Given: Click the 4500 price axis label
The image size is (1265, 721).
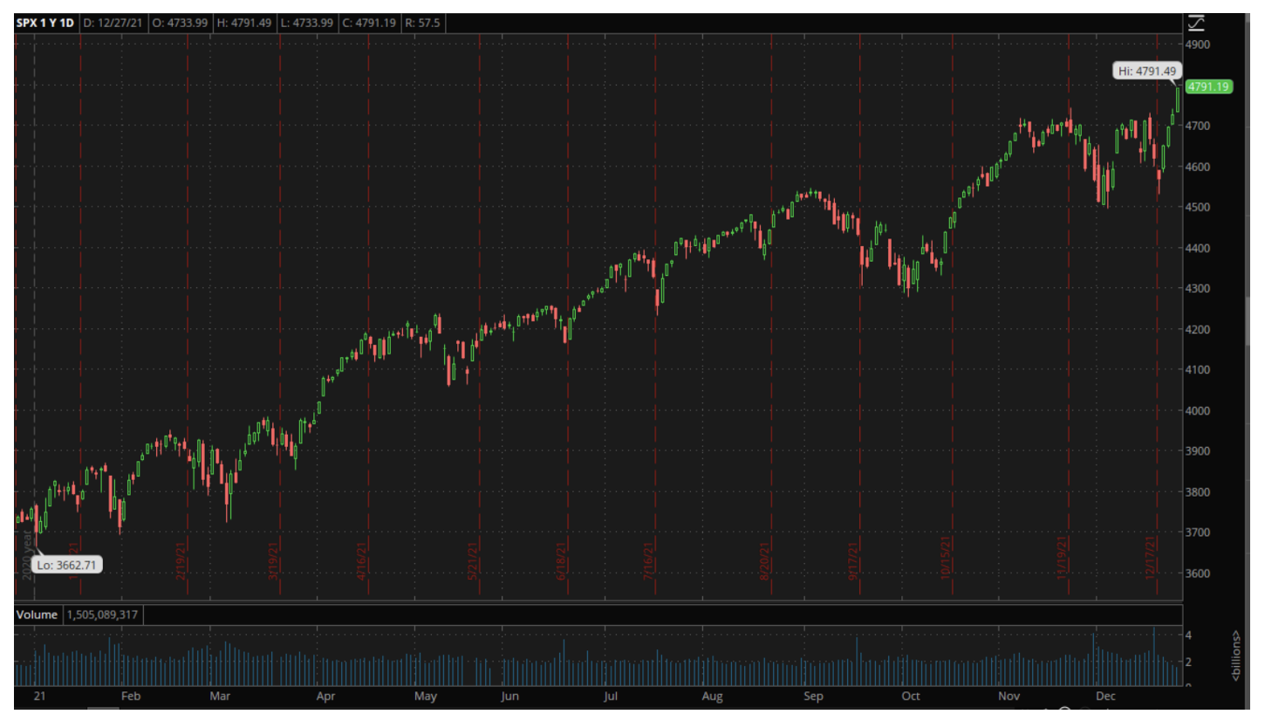Looking at the screenshot, I should pos(1200,207).
